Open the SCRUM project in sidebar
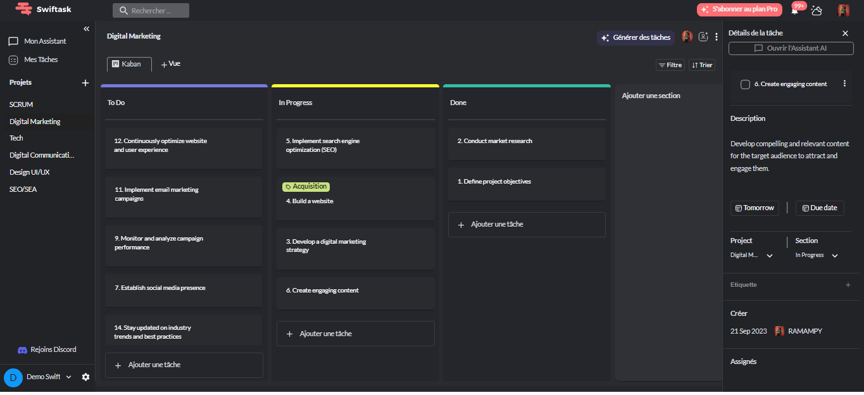Image resolution: width=864 pixels, height=395 pixels. pos(22,104)
